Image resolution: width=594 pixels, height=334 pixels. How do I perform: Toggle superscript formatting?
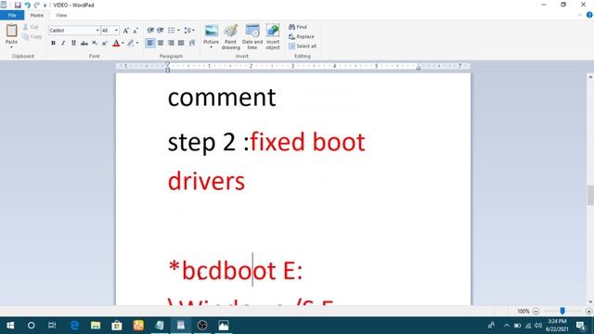coord(105,43)
